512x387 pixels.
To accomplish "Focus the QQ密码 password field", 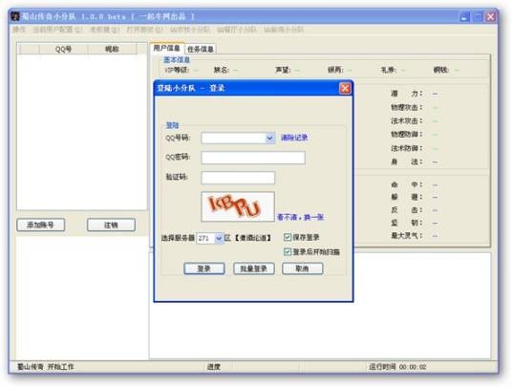I will 253,158.
